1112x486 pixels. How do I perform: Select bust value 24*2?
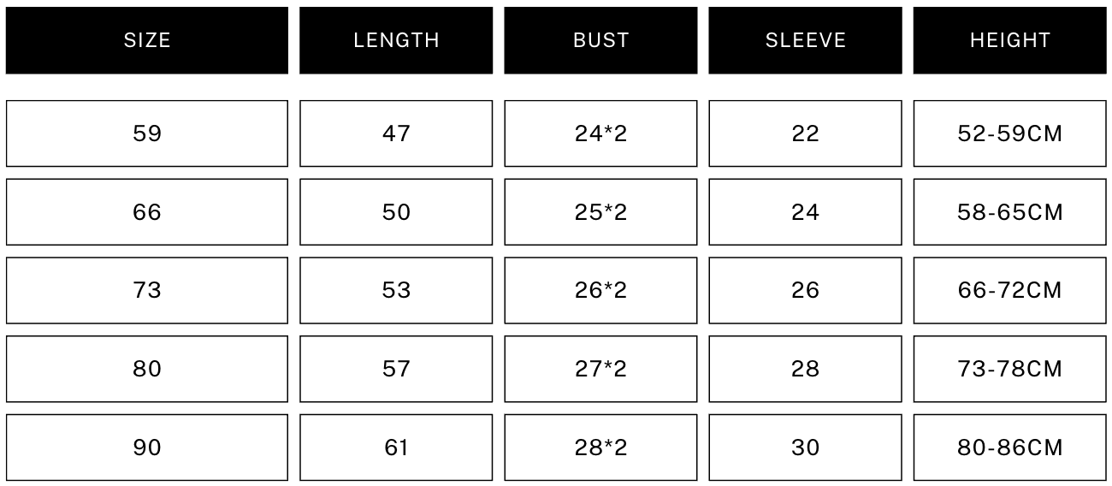click(x=600, y=133)
